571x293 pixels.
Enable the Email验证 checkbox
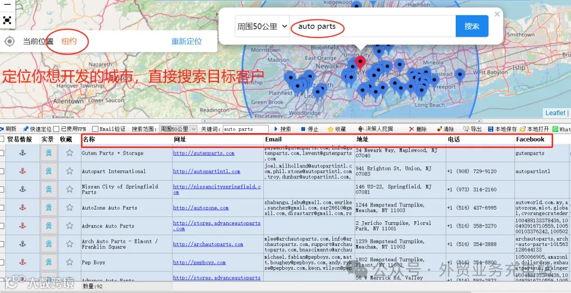[95, 129]
